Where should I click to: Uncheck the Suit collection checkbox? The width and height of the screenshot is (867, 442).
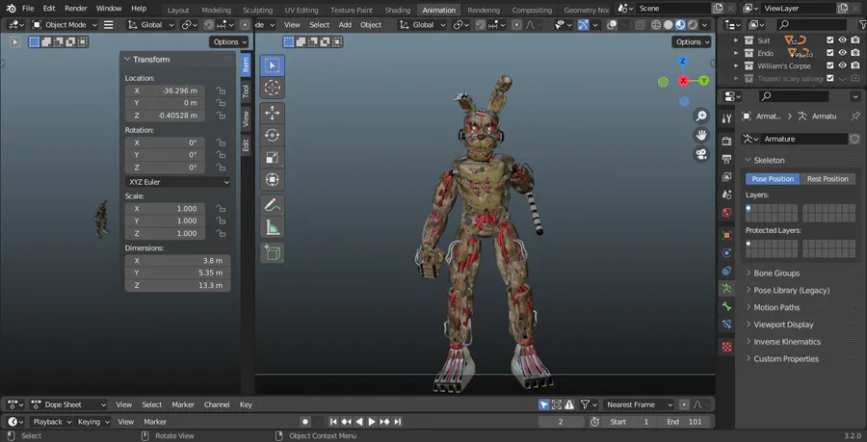[x=828, y=39]
